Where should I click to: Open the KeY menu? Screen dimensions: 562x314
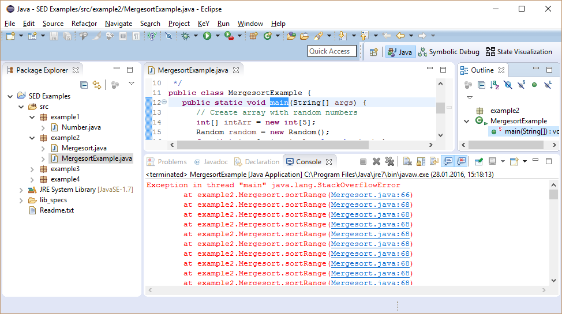pyautogui.click(x=203, y=24)
